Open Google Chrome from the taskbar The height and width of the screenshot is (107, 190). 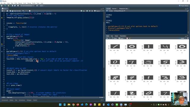tap(73, 105)
